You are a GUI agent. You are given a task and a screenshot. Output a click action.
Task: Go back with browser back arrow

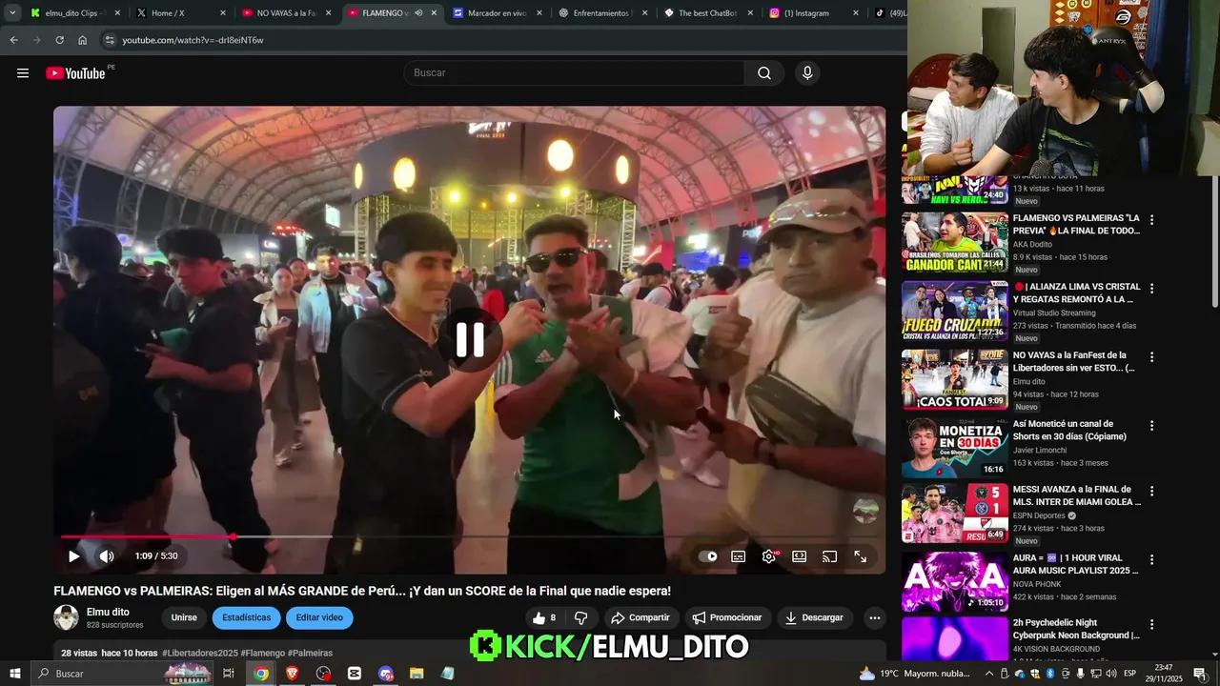[x=13, y=40]
